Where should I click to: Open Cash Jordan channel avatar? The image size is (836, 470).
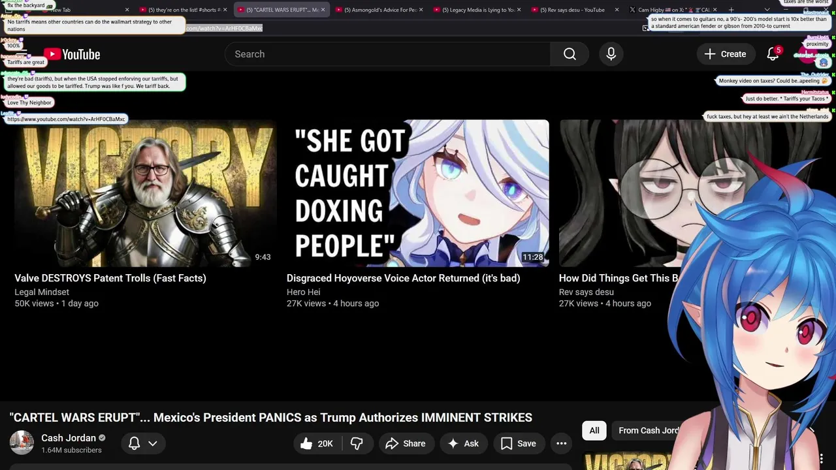[22, 443]
